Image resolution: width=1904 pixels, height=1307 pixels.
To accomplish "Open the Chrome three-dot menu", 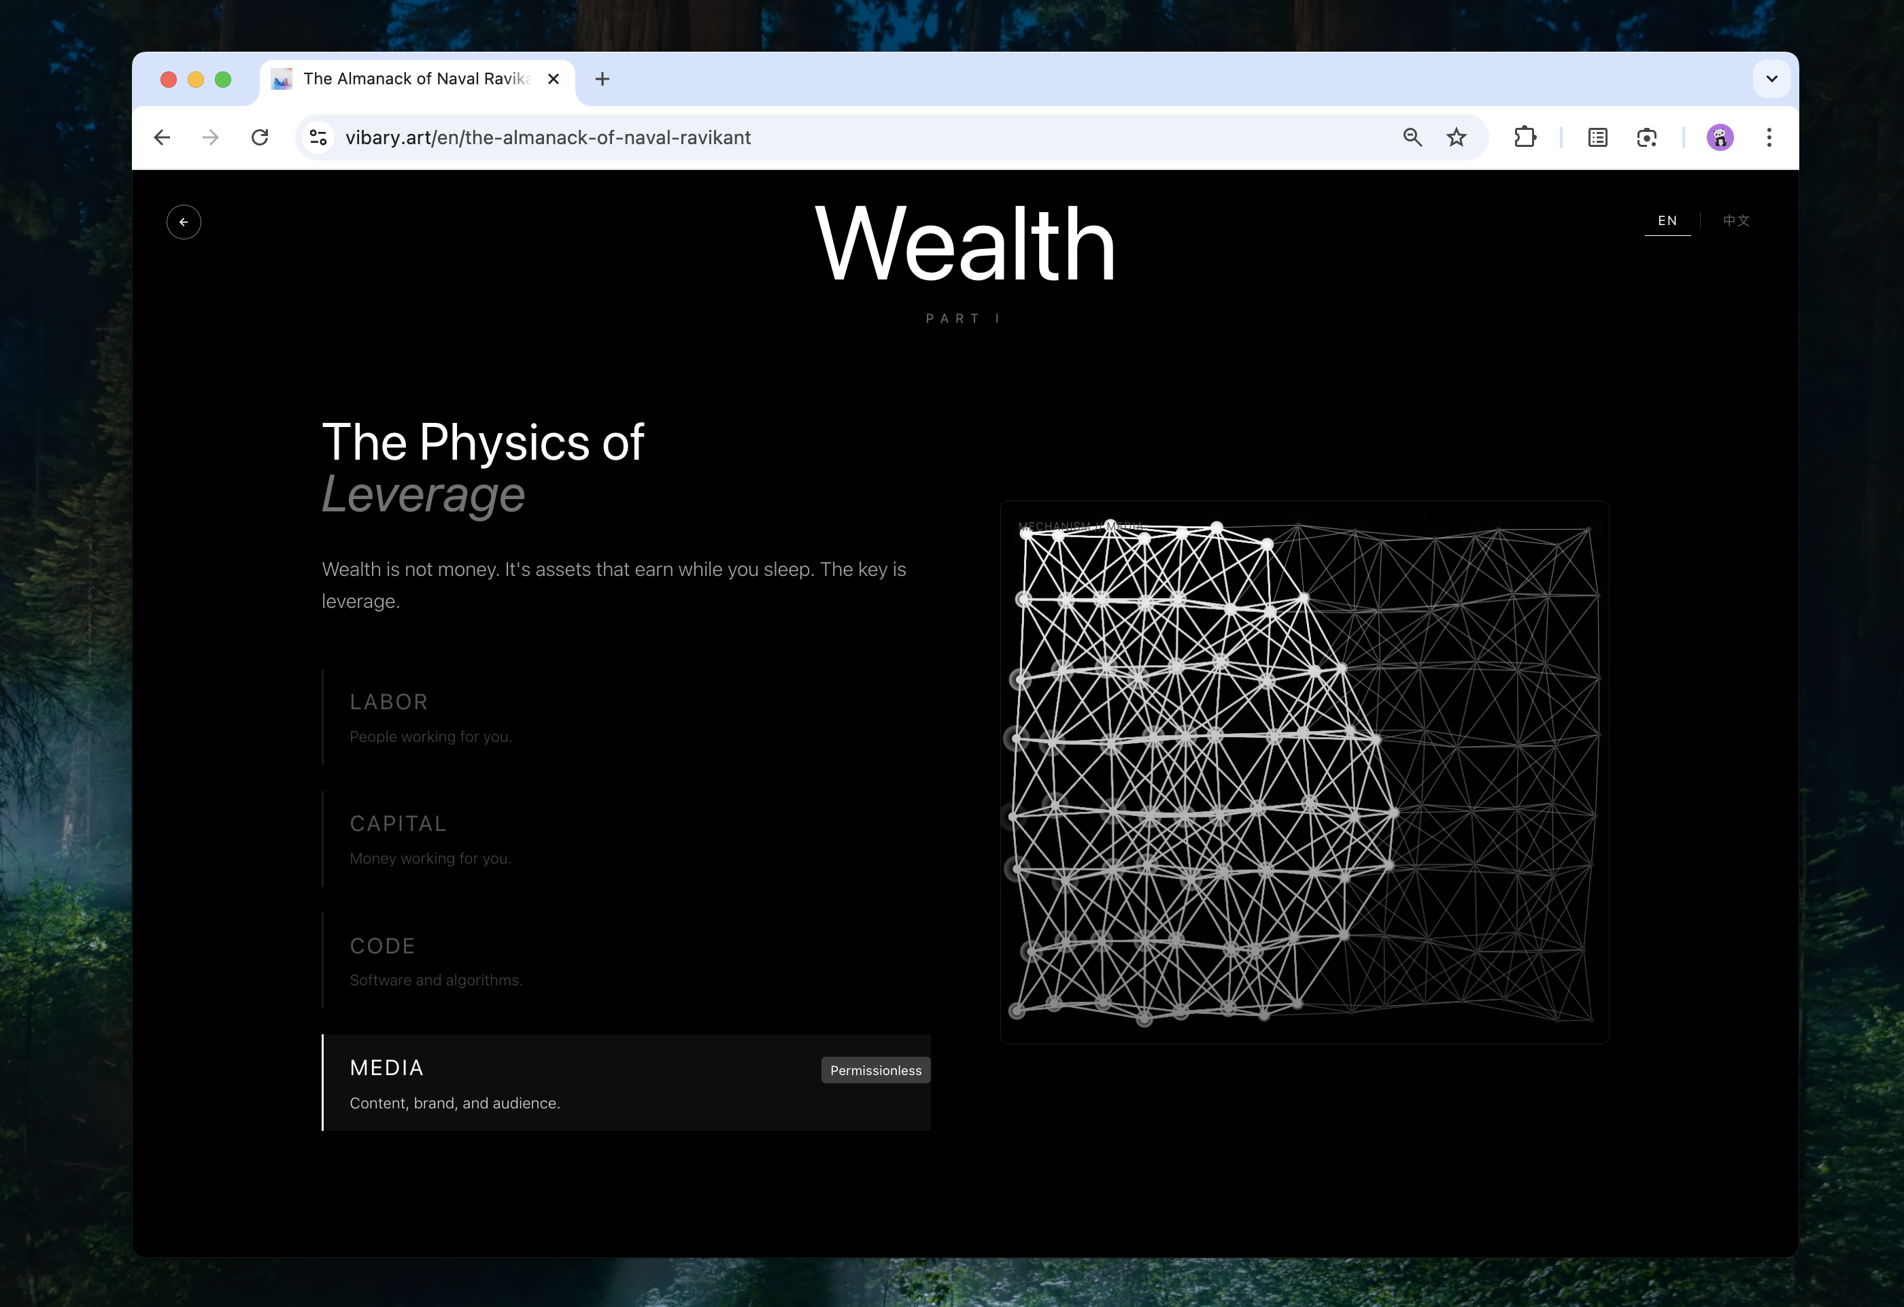I will click(x=1769, y=137).
